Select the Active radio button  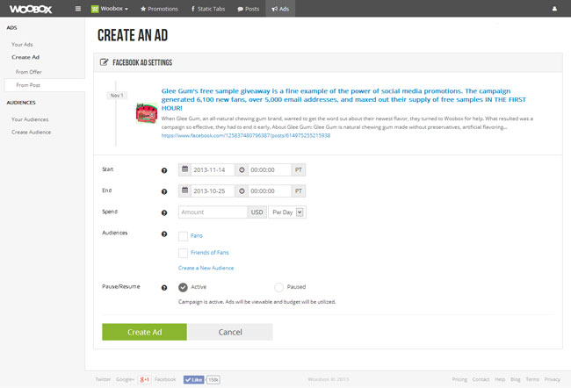coord(184,287)
